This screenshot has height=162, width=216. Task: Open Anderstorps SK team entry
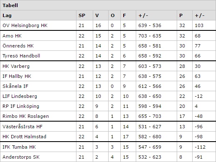[21, 157]
